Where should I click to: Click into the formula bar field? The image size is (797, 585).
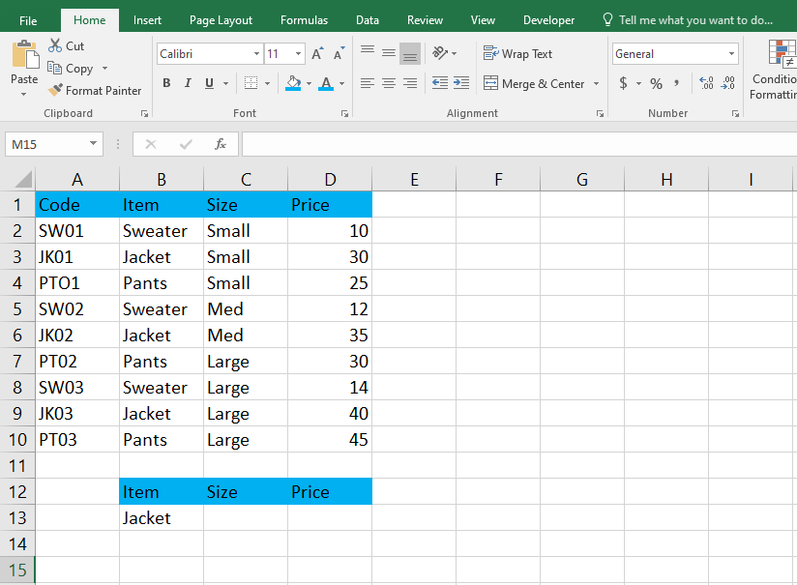[x=519, y=144]
